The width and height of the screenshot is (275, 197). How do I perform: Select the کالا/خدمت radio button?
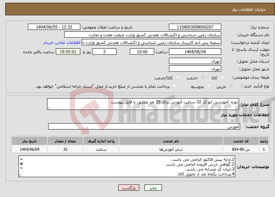coord(178,77)
